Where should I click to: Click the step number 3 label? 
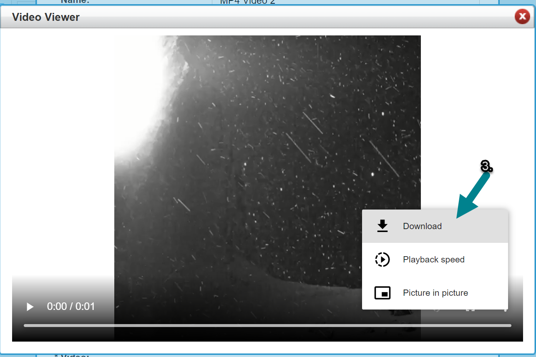[486, 166]
